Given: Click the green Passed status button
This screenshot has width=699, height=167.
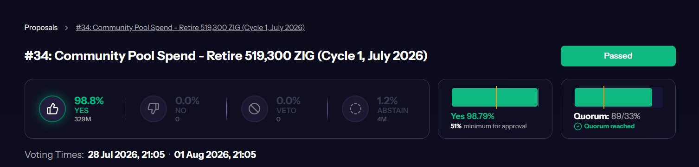Looking at the screenshot, I should [x=618, y=56].
